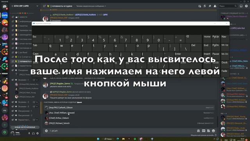Open the Threads icon in channel header
250x141 pixels.
coord(200,6)
